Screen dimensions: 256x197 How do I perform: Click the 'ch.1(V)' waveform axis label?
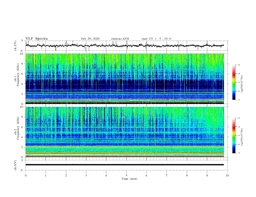pyautogui.click(x=16, y=46)
